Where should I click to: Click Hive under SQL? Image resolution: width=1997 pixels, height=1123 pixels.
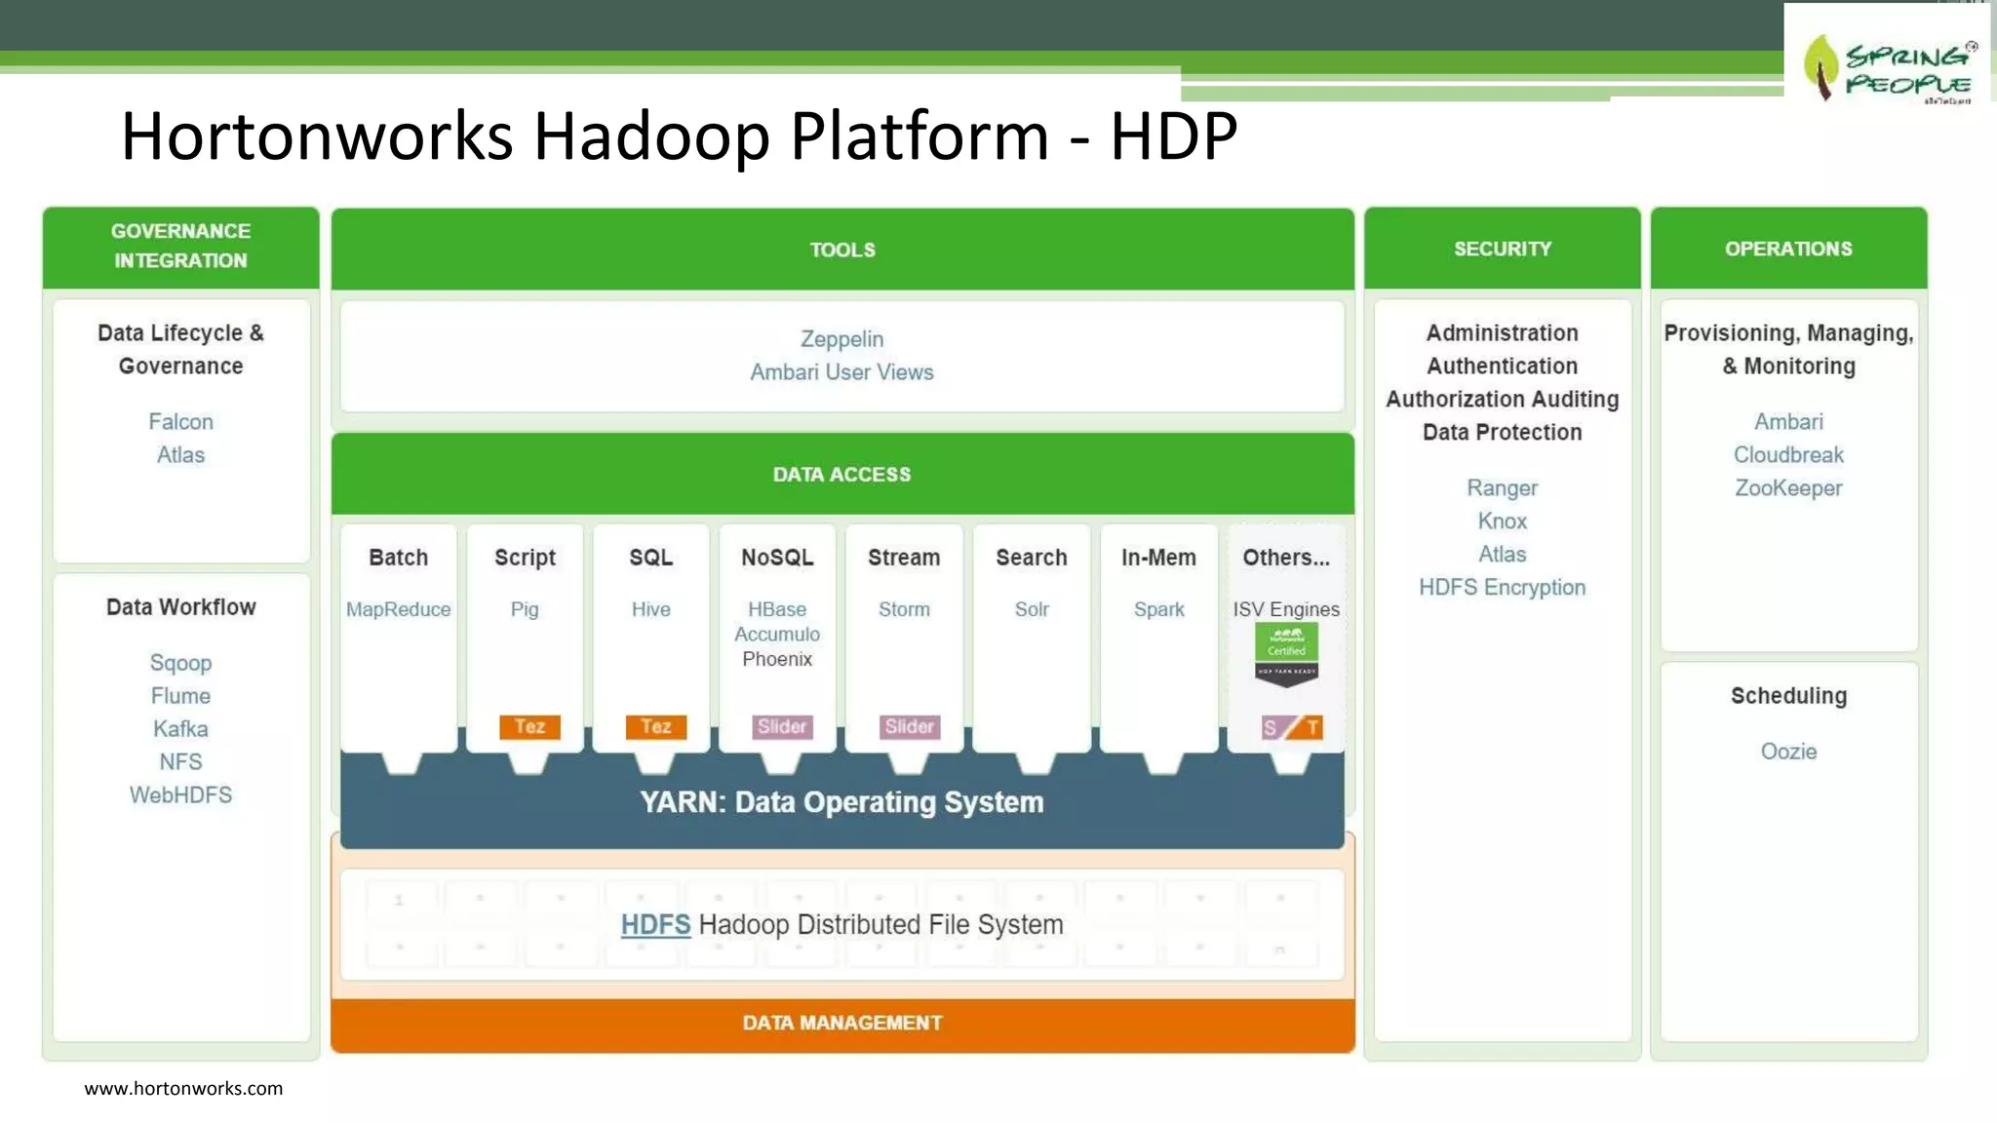(650, 609)
